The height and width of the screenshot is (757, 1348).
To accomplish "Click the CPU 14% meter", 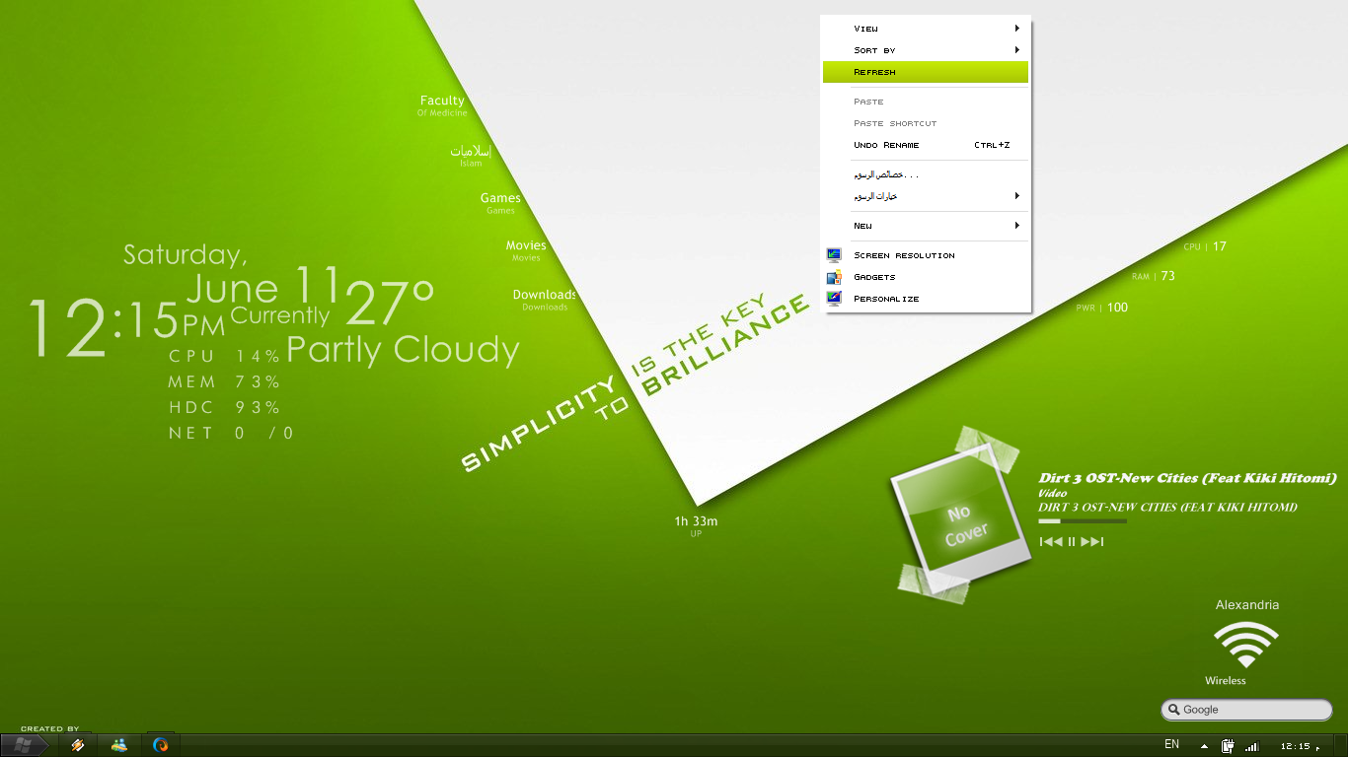I will pyautogui.click(x=225, y=356).
